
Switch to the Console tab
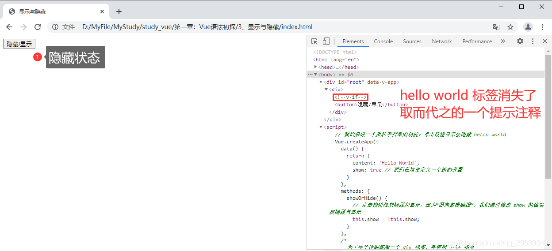point(383,41)
